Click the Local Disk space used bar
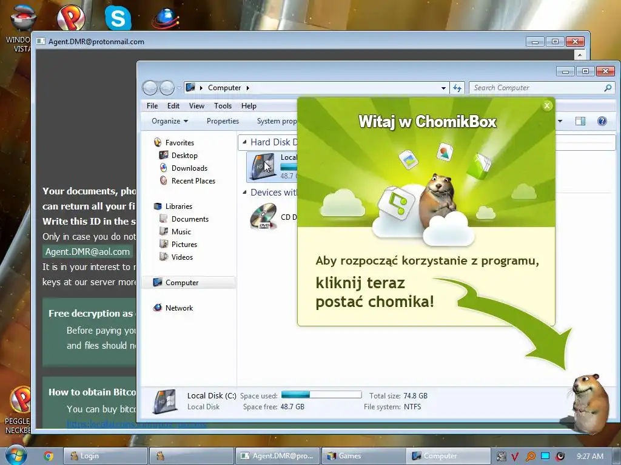621x465 pixels. tap(321, 395)
